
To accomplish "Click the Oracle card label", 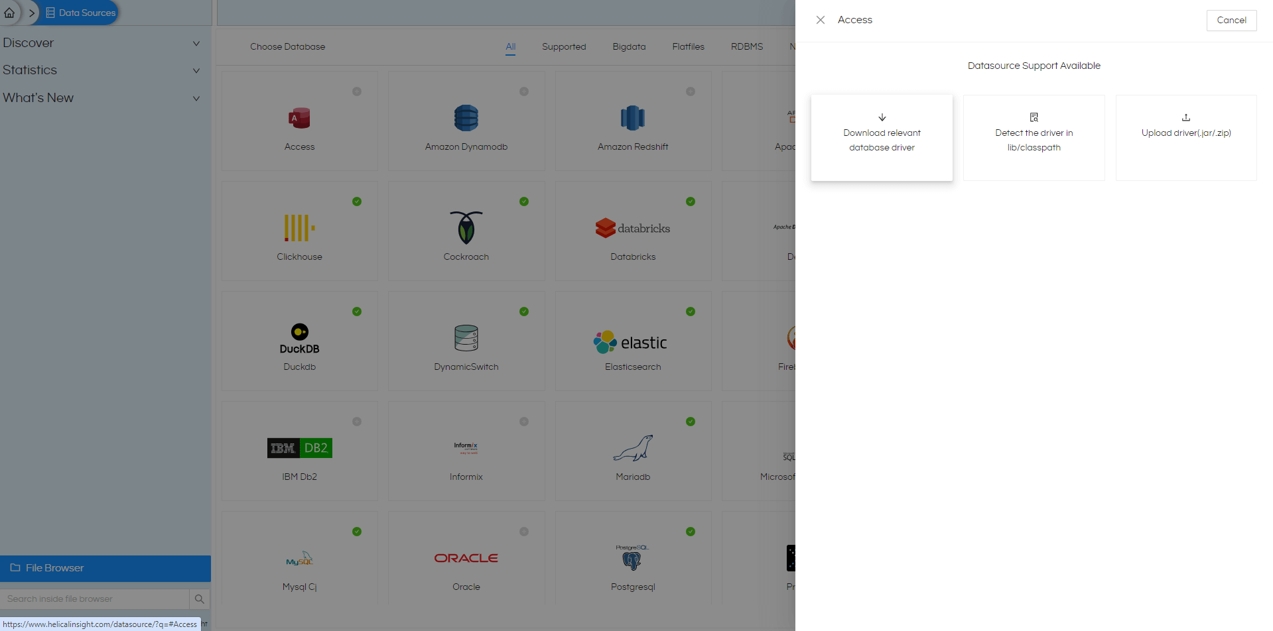I will coord(466,587).
